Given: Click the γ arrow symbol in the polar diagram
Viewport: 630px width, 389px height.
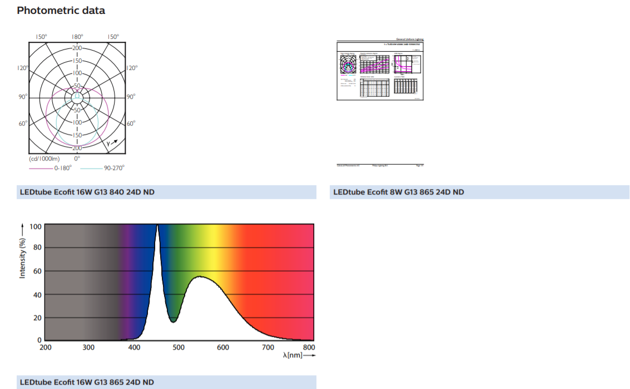Looking at the screenshot, I should (112, 142).
